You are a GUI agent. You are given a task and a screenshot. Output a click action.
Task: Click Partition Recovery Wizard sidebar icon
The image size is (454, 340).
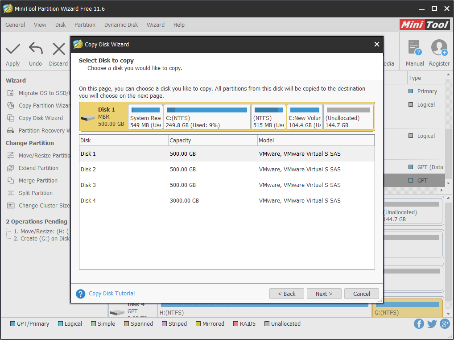coord(11,130)
